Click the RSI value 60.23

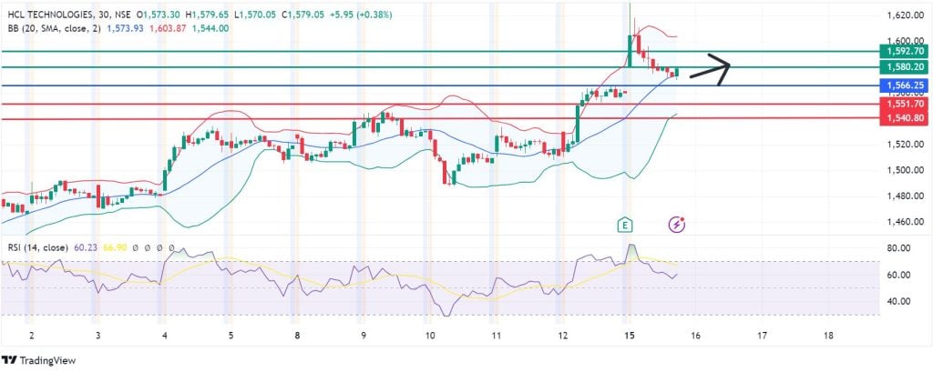tap(85, 247)
